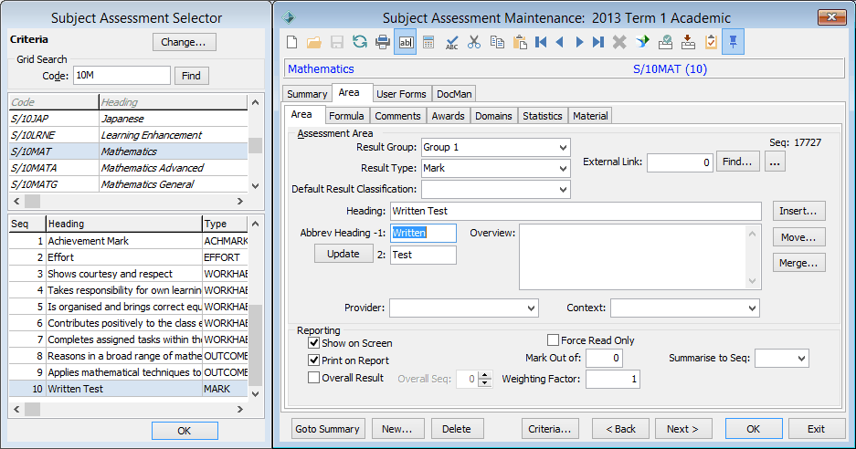
Task: Increase the Overall Seq spinner value
Action: tap(485, 374)
